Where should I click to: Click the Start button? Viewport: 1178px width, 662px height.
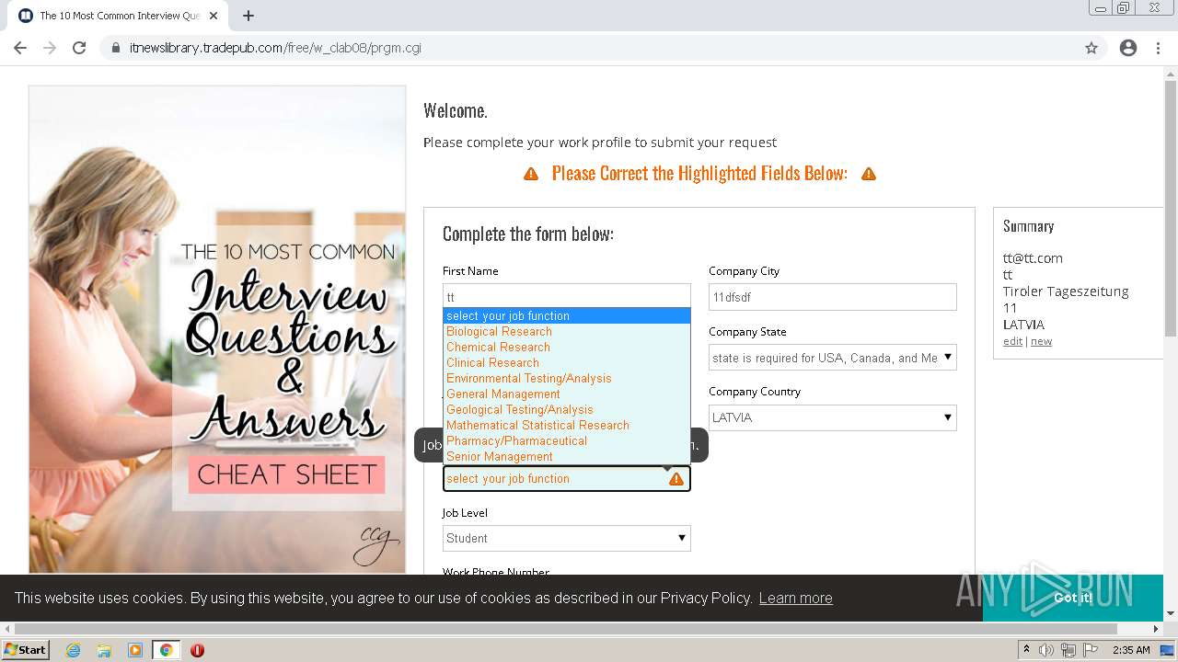point(25,650)
